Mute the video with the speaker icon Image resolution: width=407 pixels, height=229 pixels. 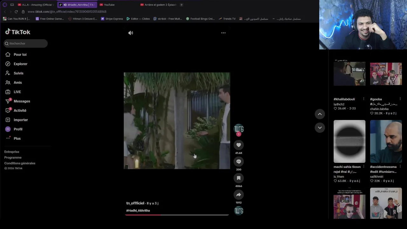pos(131,33)
